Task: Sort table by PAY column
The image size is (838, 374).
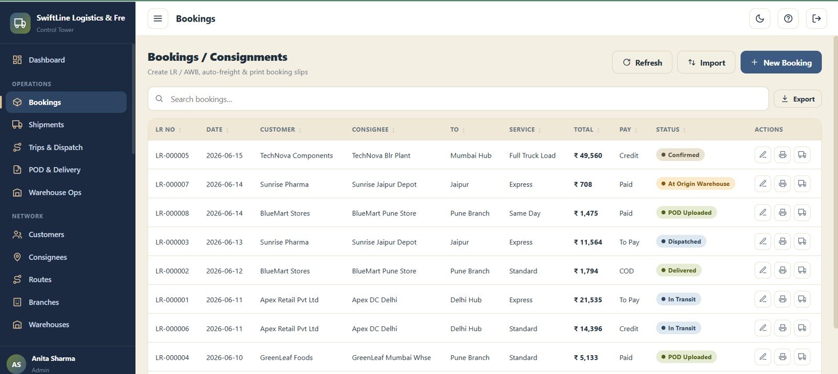Action: click(x=629, y=129)
